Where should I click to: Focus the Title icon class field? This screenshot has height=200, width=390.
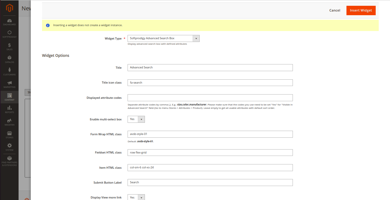point(210,83)
